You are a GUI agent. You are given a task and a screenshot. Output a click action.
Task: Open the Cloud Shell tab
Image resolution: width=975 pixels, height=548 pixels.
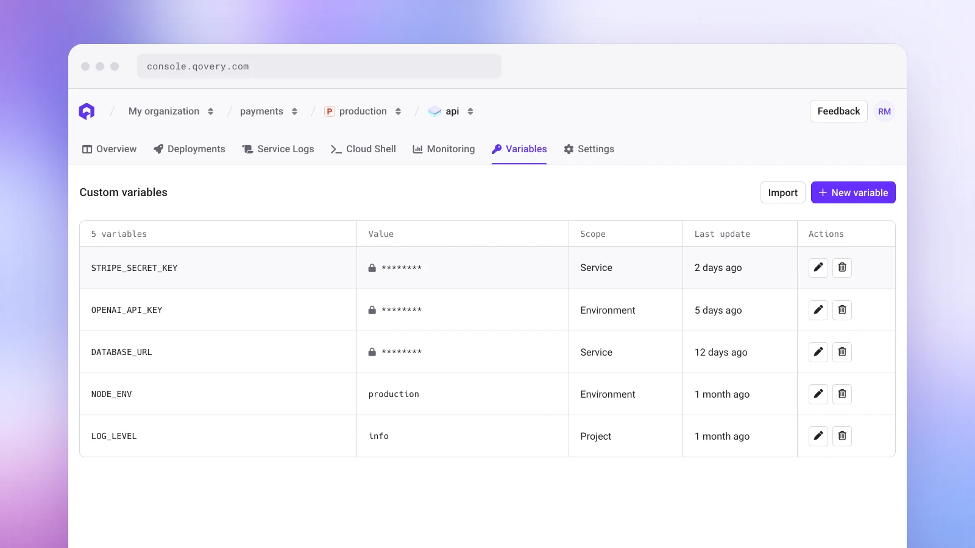click(x=364, y=149)
